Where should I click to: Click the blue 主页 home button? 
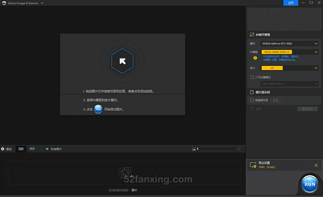click(x=291, y=3)
